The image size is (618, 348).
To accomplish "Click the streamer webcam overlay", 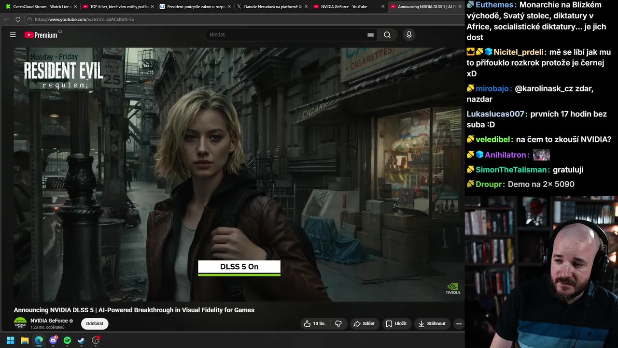I will pyautogui.click(x=541, y=272).
